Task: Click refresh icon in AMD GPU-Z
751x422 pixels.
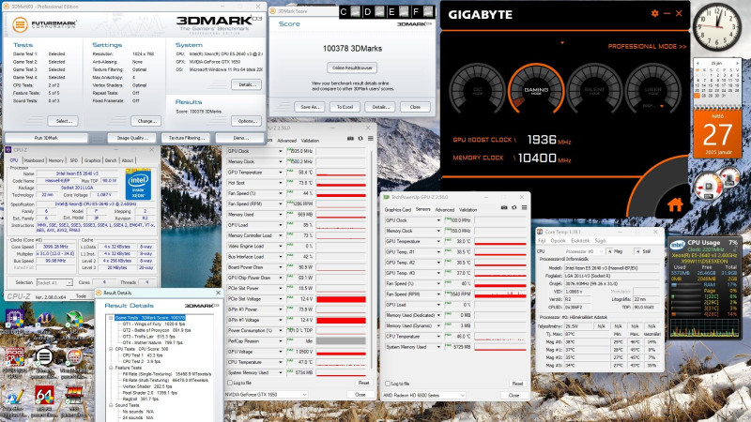Action: tap(514, 207)
